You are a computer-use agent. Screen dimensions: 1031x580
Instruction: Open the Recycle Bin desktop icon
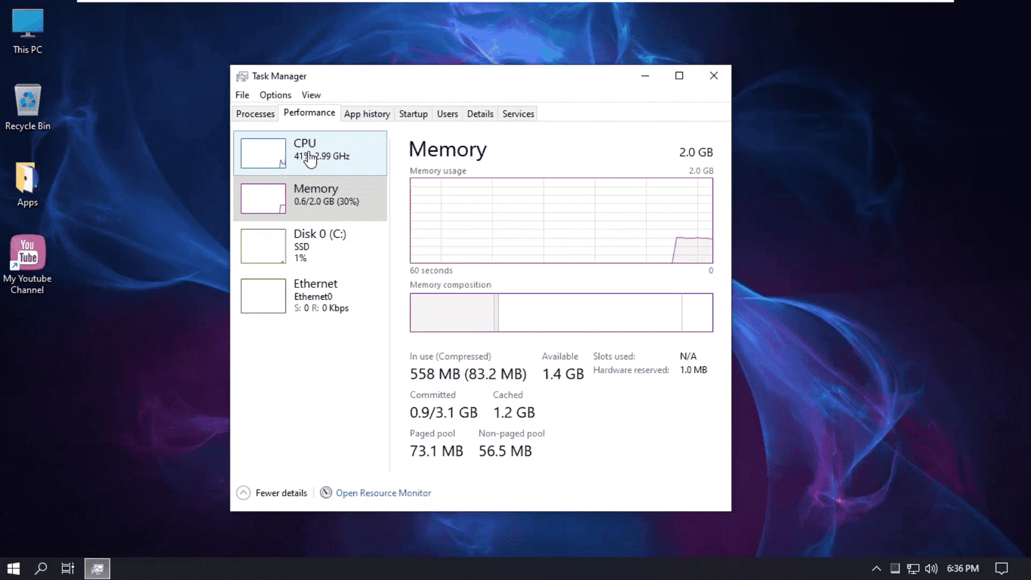point(27,107)
